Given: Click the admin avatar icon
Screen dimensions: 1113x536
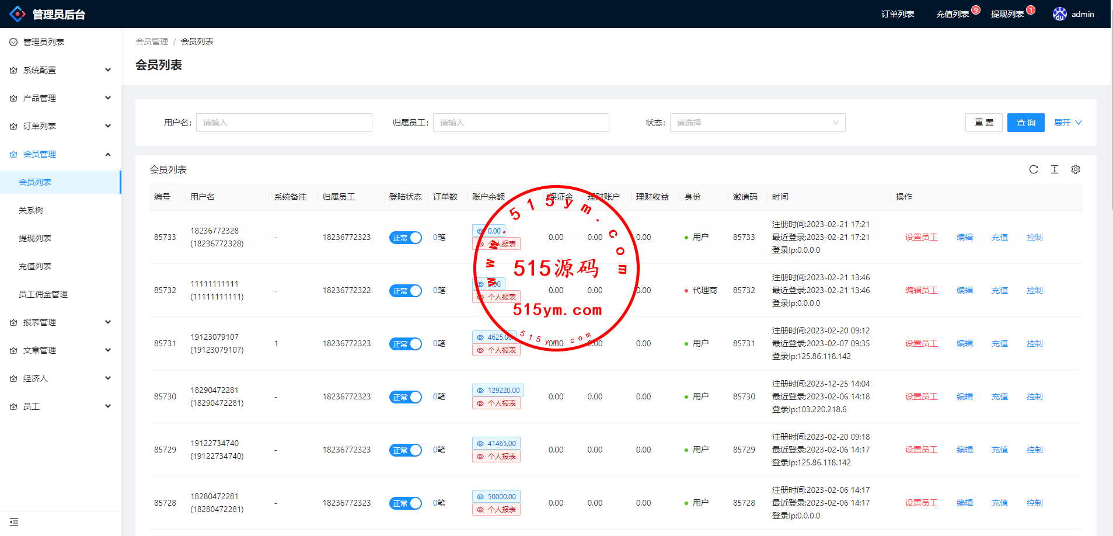Looking at the screenshot, I should (x=1059, y=14).
